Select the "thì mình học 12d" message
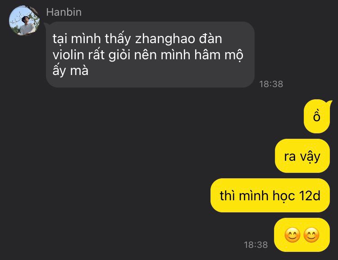This screenshot has width=338, height=260. [x=270, y=195]
